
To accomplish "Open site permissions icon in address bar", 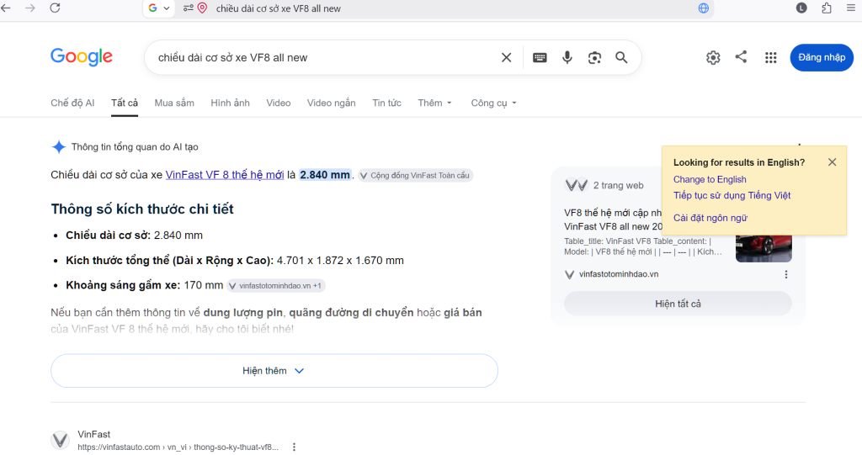I will pos(189,8).
